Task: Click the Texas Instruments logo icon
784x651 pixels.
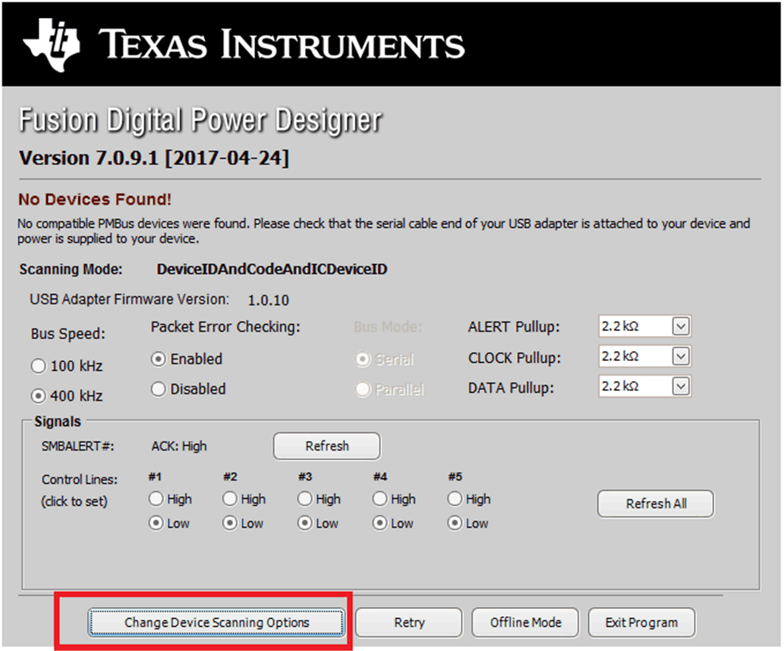Action: (52, 44)
